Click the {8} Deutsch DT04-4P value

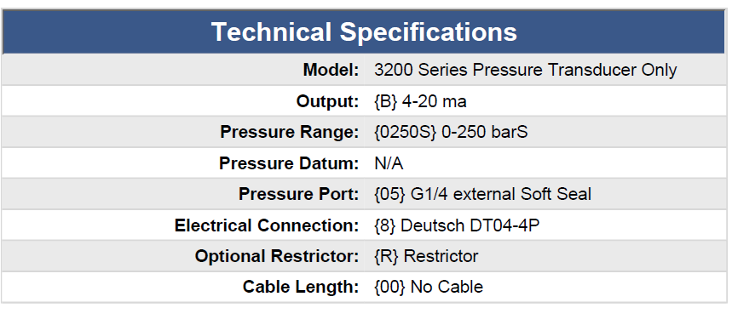pos(457,225)
